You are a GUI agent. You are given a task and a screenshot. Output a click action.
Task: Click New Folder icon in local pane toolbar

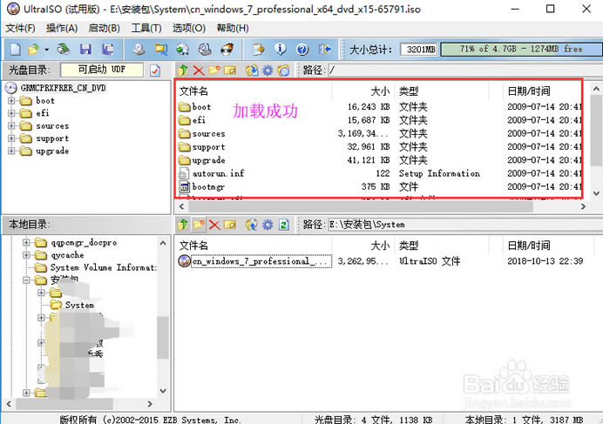tap(199, 225)
